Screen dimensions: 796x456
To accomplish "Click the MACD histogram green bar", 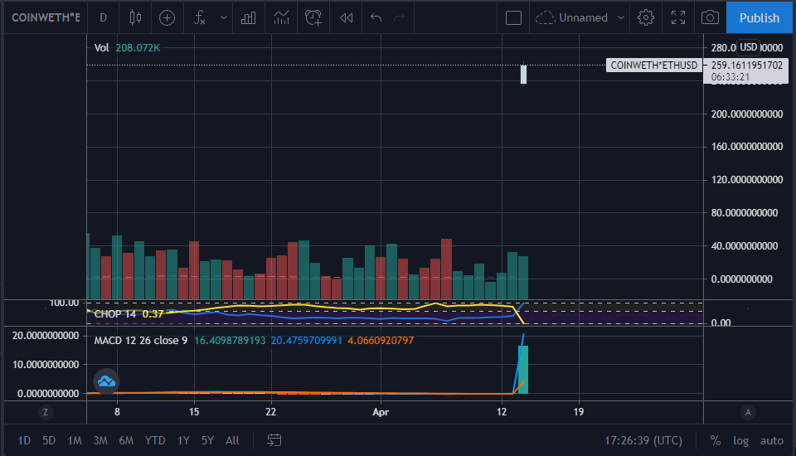I will (523, 369).
